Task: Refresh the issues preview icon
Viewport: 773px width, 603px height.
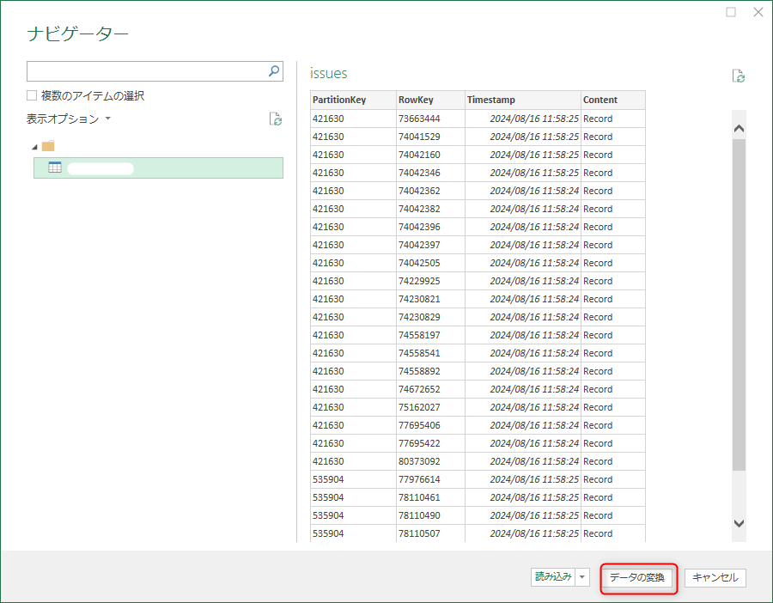Action: pyautogui.click(x=738, y=76)
